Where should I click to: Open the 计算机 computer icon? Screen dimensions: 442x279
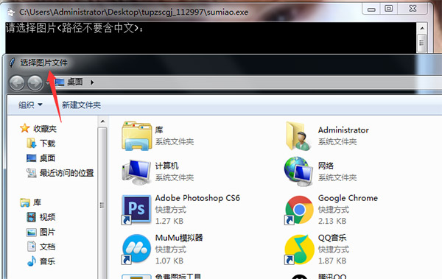tap(137, 172)
